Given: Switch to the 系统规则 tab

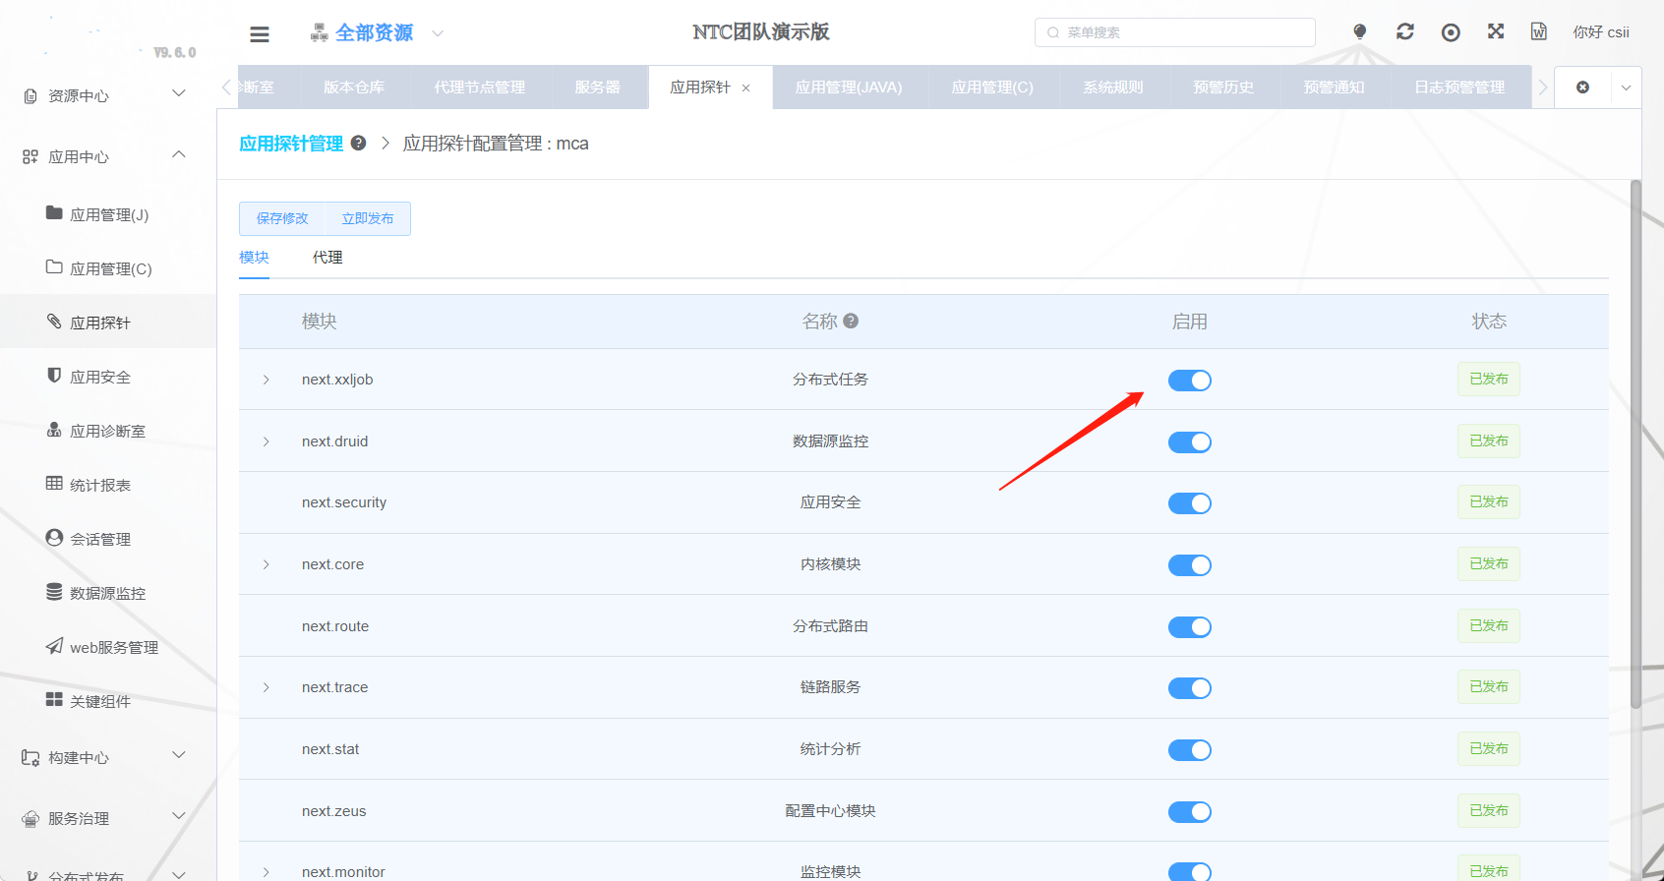Looking at the screenshot, I should (x=1113, y=88).
